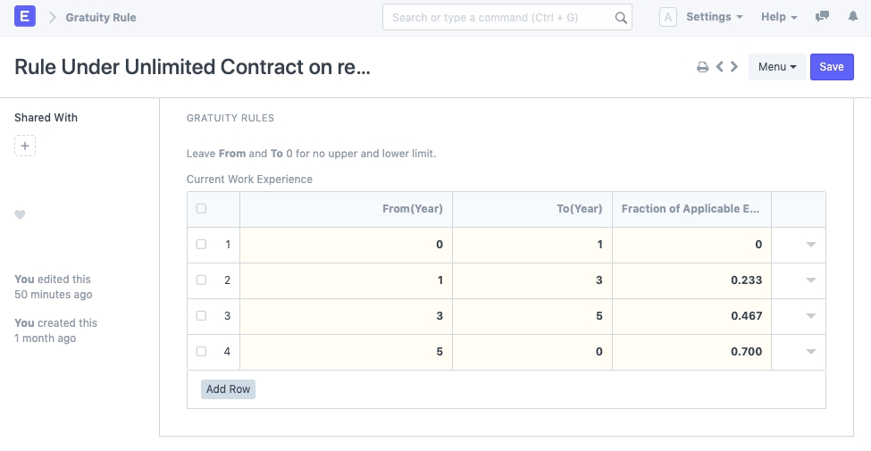Select all rows header checkbox
Image resolution: width=871 pixels, height=451 pixels.
pyautogui.click(x=201, y=209)
